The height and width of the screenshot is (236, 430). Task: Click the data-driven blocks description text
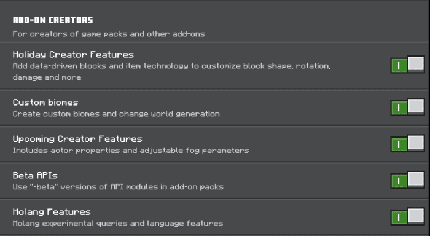[171, 72]
